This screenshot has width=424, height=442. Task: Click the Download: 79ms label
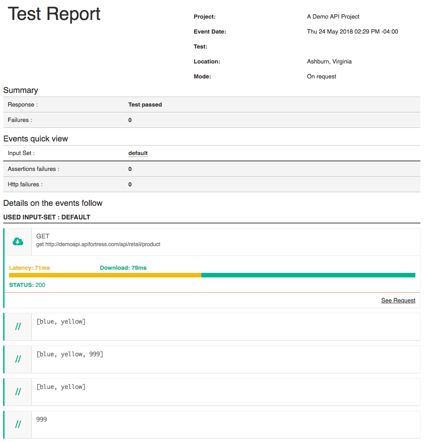(x=123, y=268)
